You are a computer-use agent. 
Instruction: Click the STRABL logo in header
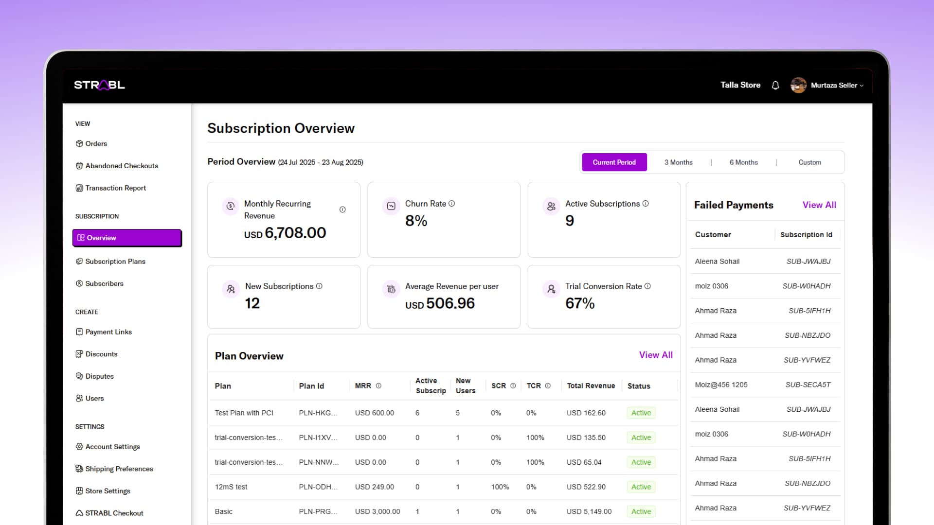tap(99, 85)
